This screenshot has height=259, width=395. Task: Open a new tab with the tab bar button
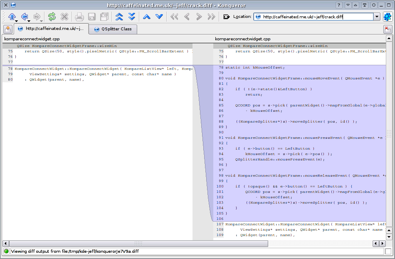7,29
